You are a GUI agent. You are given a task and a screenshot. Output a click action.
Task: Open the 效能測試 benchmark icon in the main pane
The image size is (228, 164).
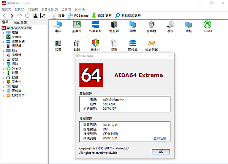151,45
